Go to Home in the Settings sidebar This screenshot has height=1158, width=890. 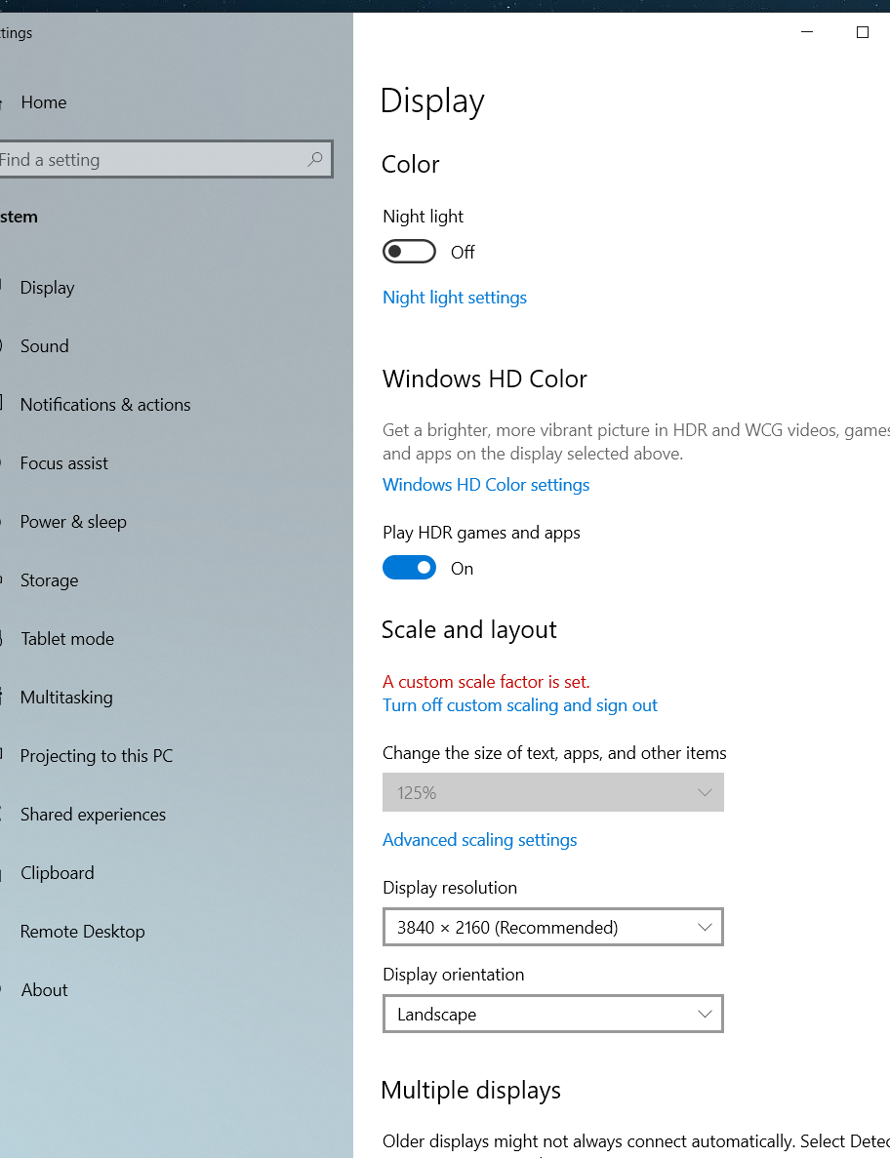pyautogui.click(x=44, y=102)
